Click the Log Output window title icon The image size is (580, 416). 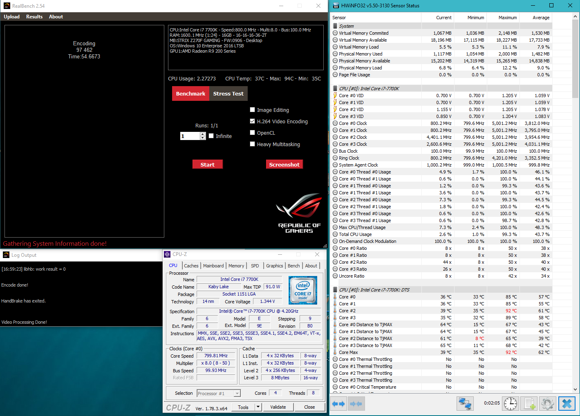click(6, 255)
